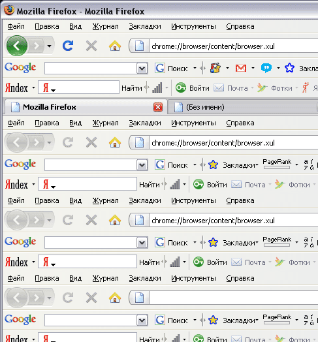Click Войти in first nested browser Yandex bar

tap(210, 185)
